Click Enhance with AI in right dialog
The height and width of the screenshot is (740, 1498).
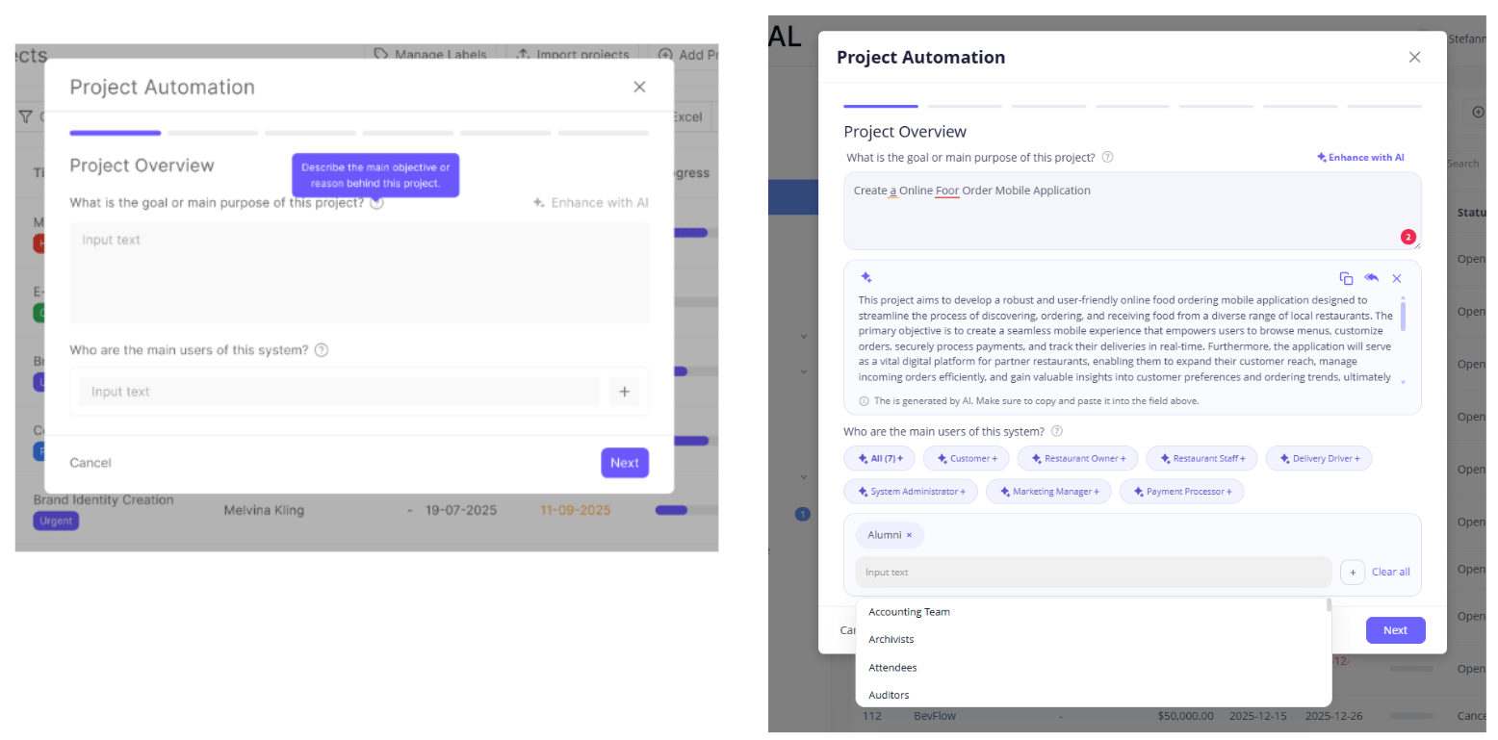1360,157
